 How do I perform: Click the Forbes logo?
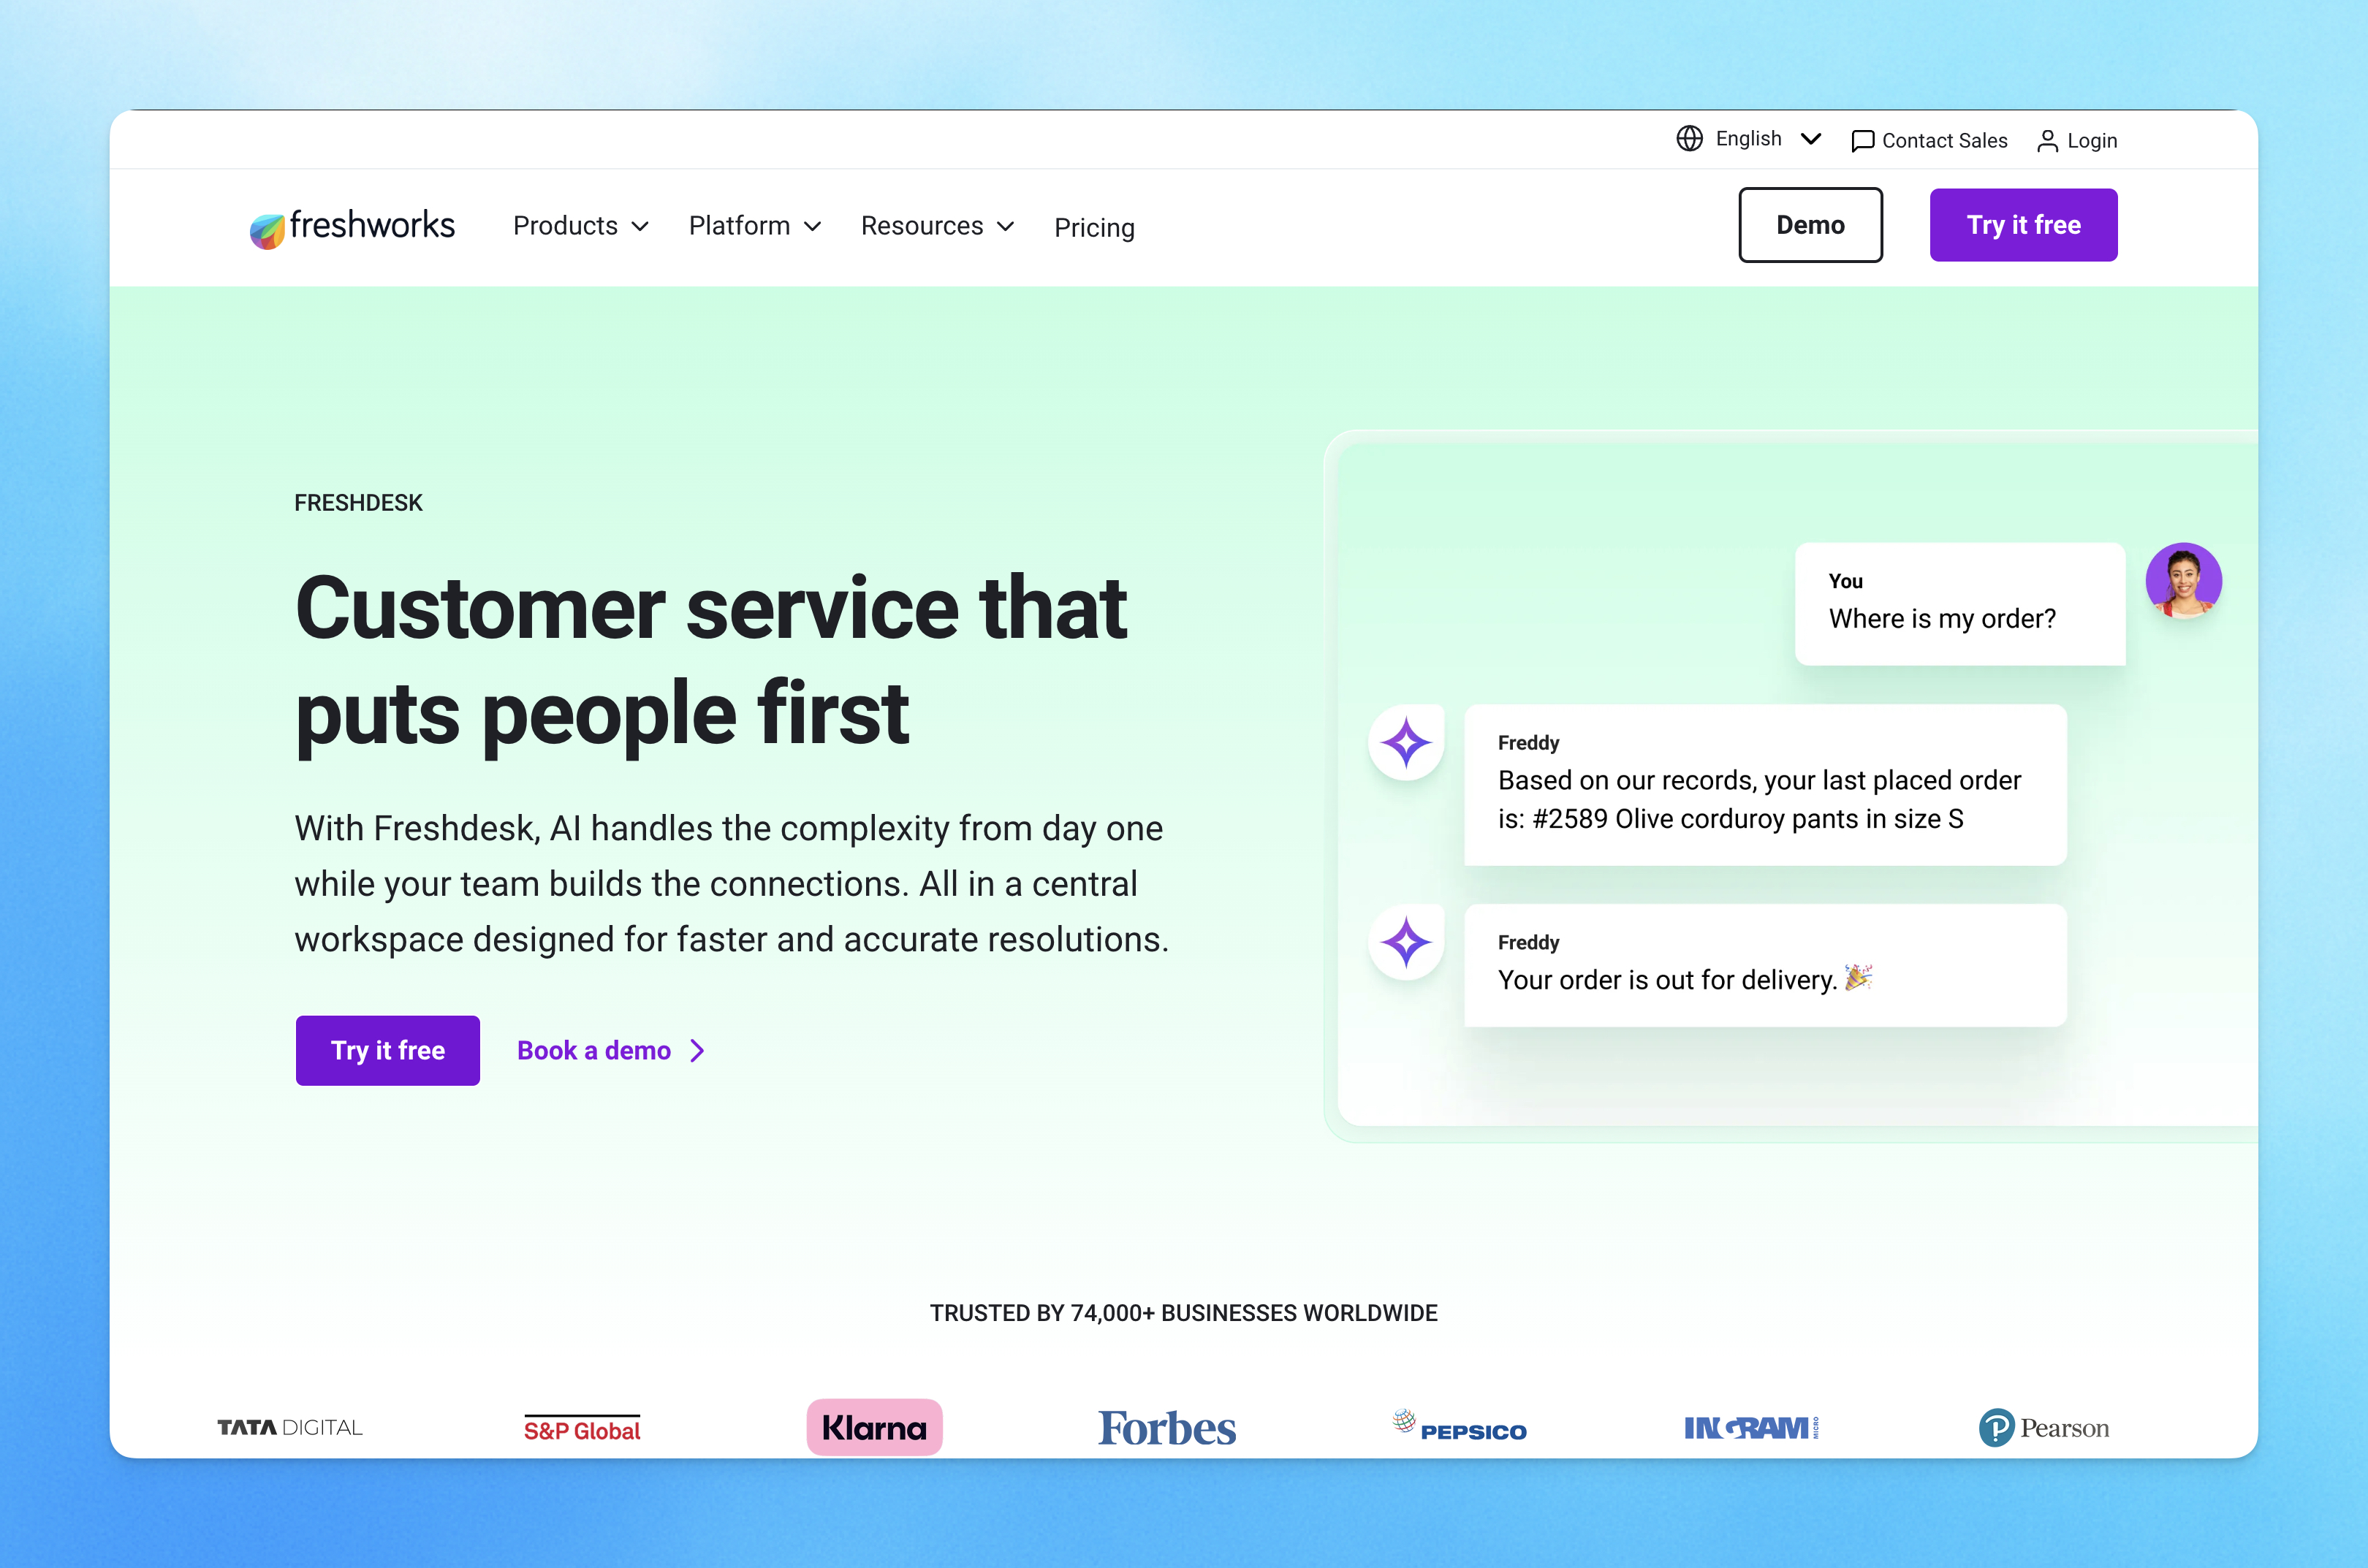coord(1166,1428)
